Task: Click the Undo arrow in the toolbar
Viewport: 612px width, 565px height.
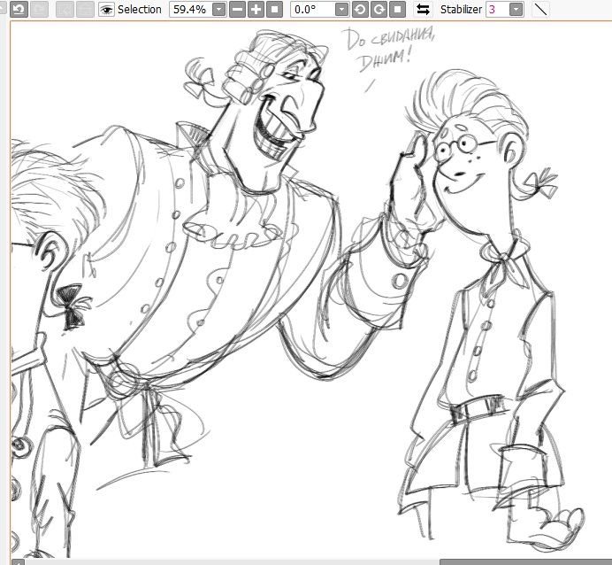Action: pos(17,9)
